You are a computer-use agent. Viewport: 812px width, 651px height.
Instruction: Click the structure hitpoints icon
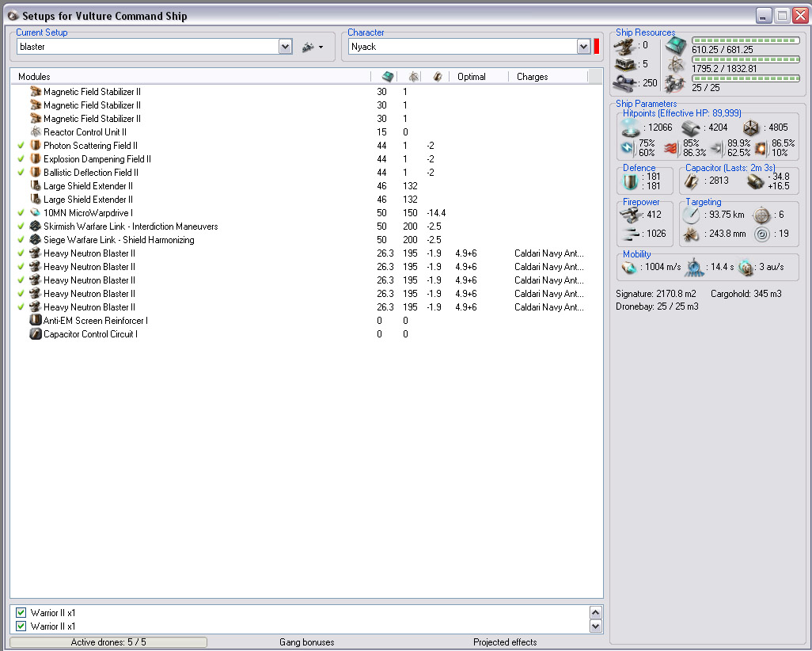[x=751, y=128]
